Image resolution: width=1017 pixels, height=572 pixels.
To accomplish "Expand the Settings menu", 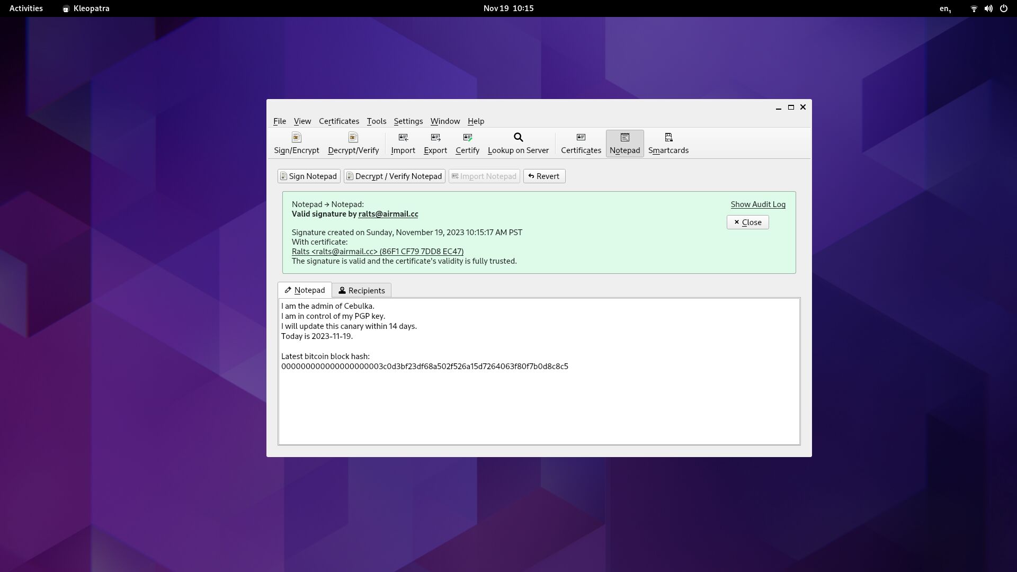I will click(408, 121).
